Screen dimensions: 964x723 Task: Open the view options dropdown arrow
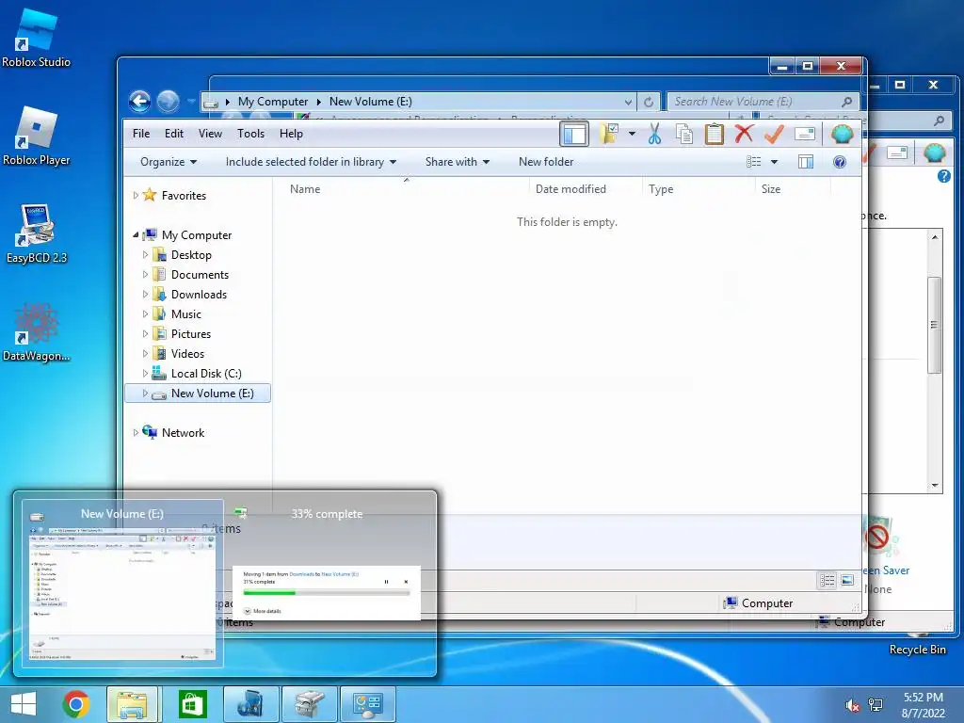774,162
